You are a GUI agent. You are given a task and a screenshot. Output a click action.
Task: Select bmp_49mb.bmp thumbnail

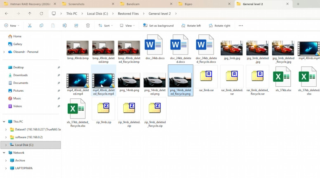coord(78,48)
